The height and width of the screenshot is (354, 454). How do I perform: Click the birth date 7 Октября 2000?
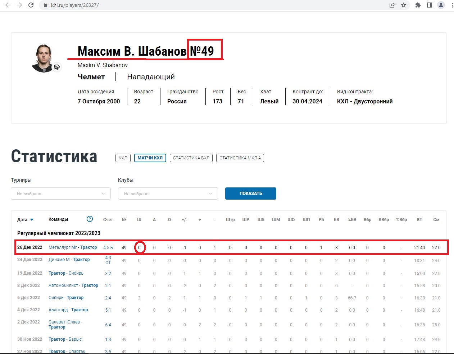point(99,102)
